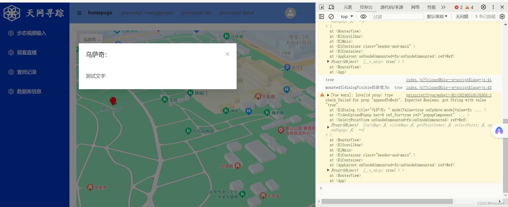This screenshot has width=508, height=207.
Task: Click promotion list breadcrumb
Action: (196, 13)
